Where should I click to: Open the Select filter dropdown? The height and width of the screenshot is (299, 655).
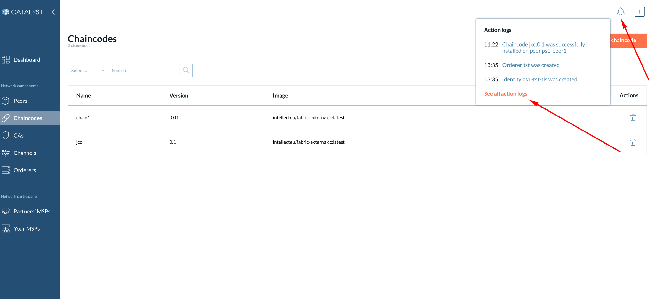(88, 70)
